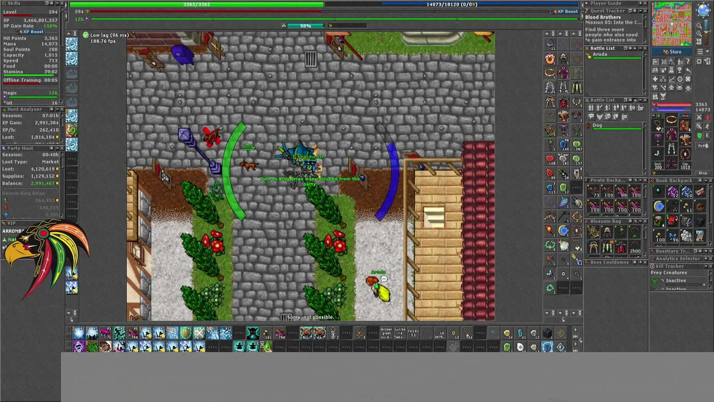714x402 pixels.
Task: Use the donut item in side item column
Action: pos(550,59)
